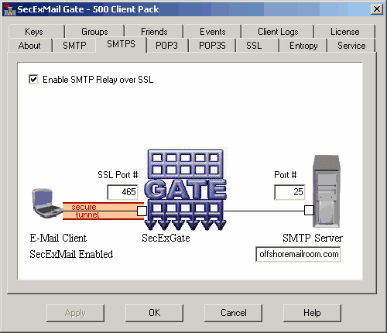Toggle Enable SMTP Relay over SSL checkbox
This screenshot has width=387, height=333.
click(x=33, y=79)
